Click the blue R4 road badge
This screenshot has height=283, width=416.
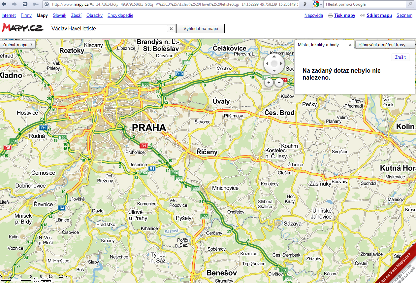click(61, 208)
